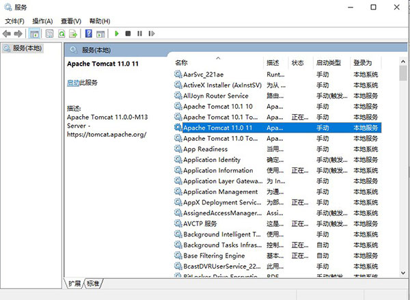Click gear icon of AVCTP 服务
The width and height of the screenshot is (410, 300).
pos(178,223)
